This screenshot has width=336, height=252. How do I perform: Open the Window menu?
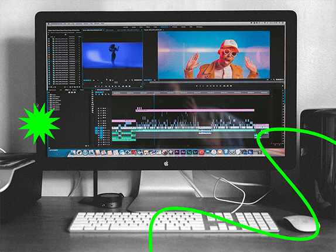pos(97,23)
